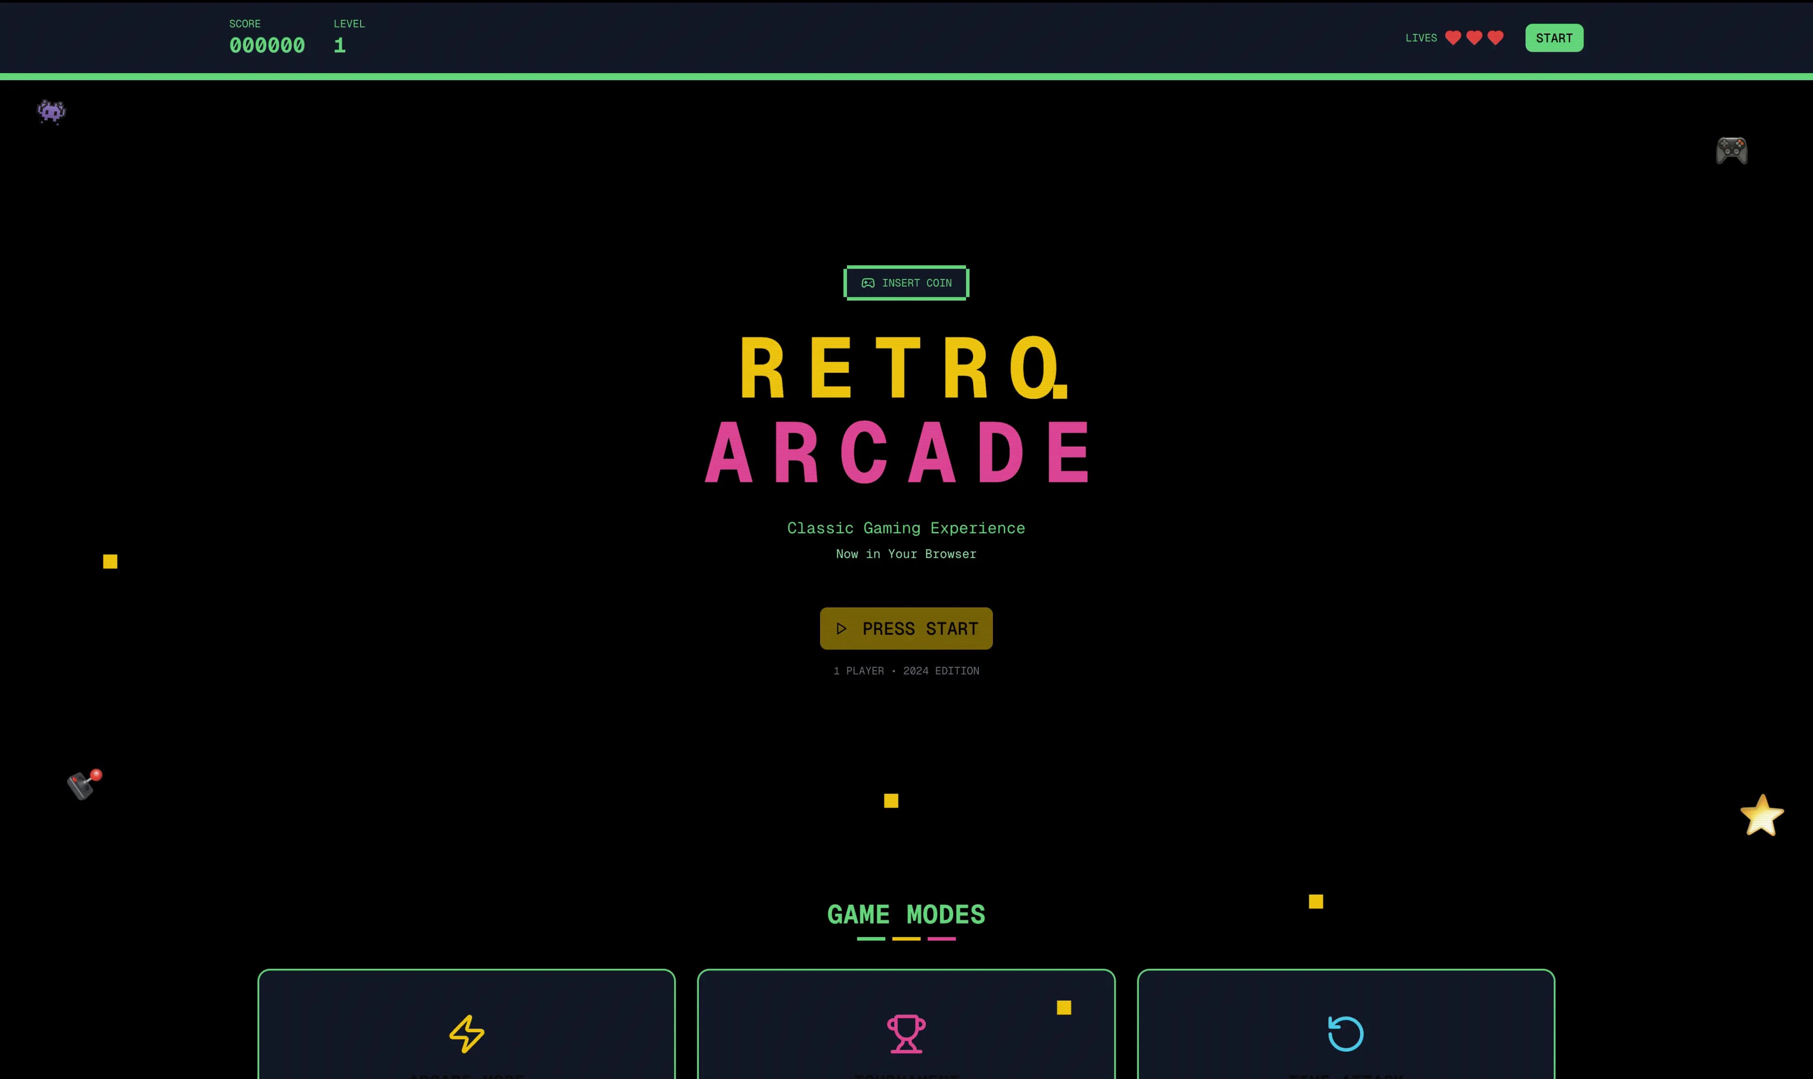Click the SCORE counter showing 000000

click(x=268, y=45)
